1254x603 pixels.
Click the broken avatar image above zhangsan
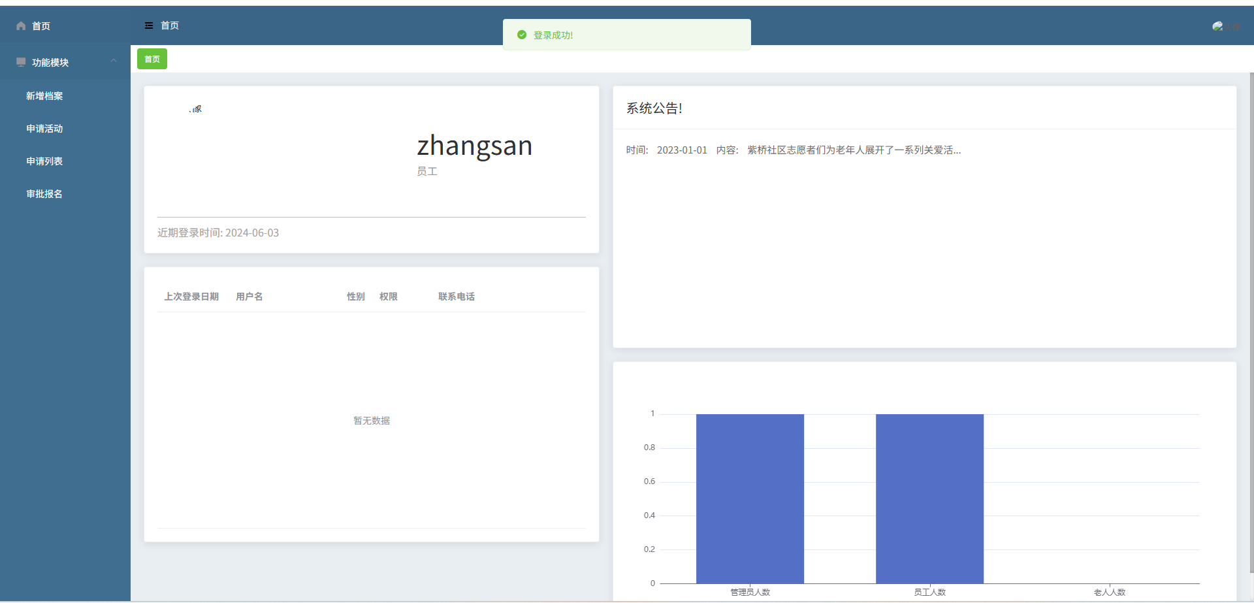tap(196, 109)
